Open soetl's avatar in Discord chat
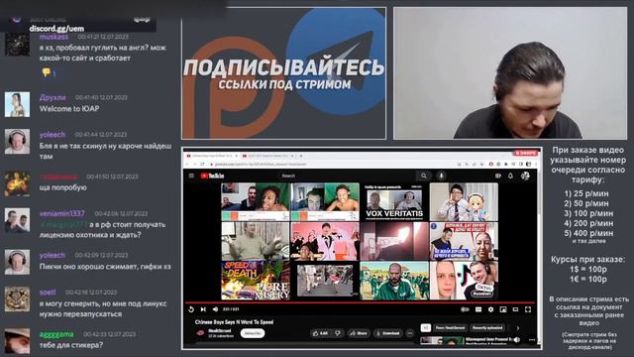The height and width of the screenshot is (357, 634). (17, 299)
